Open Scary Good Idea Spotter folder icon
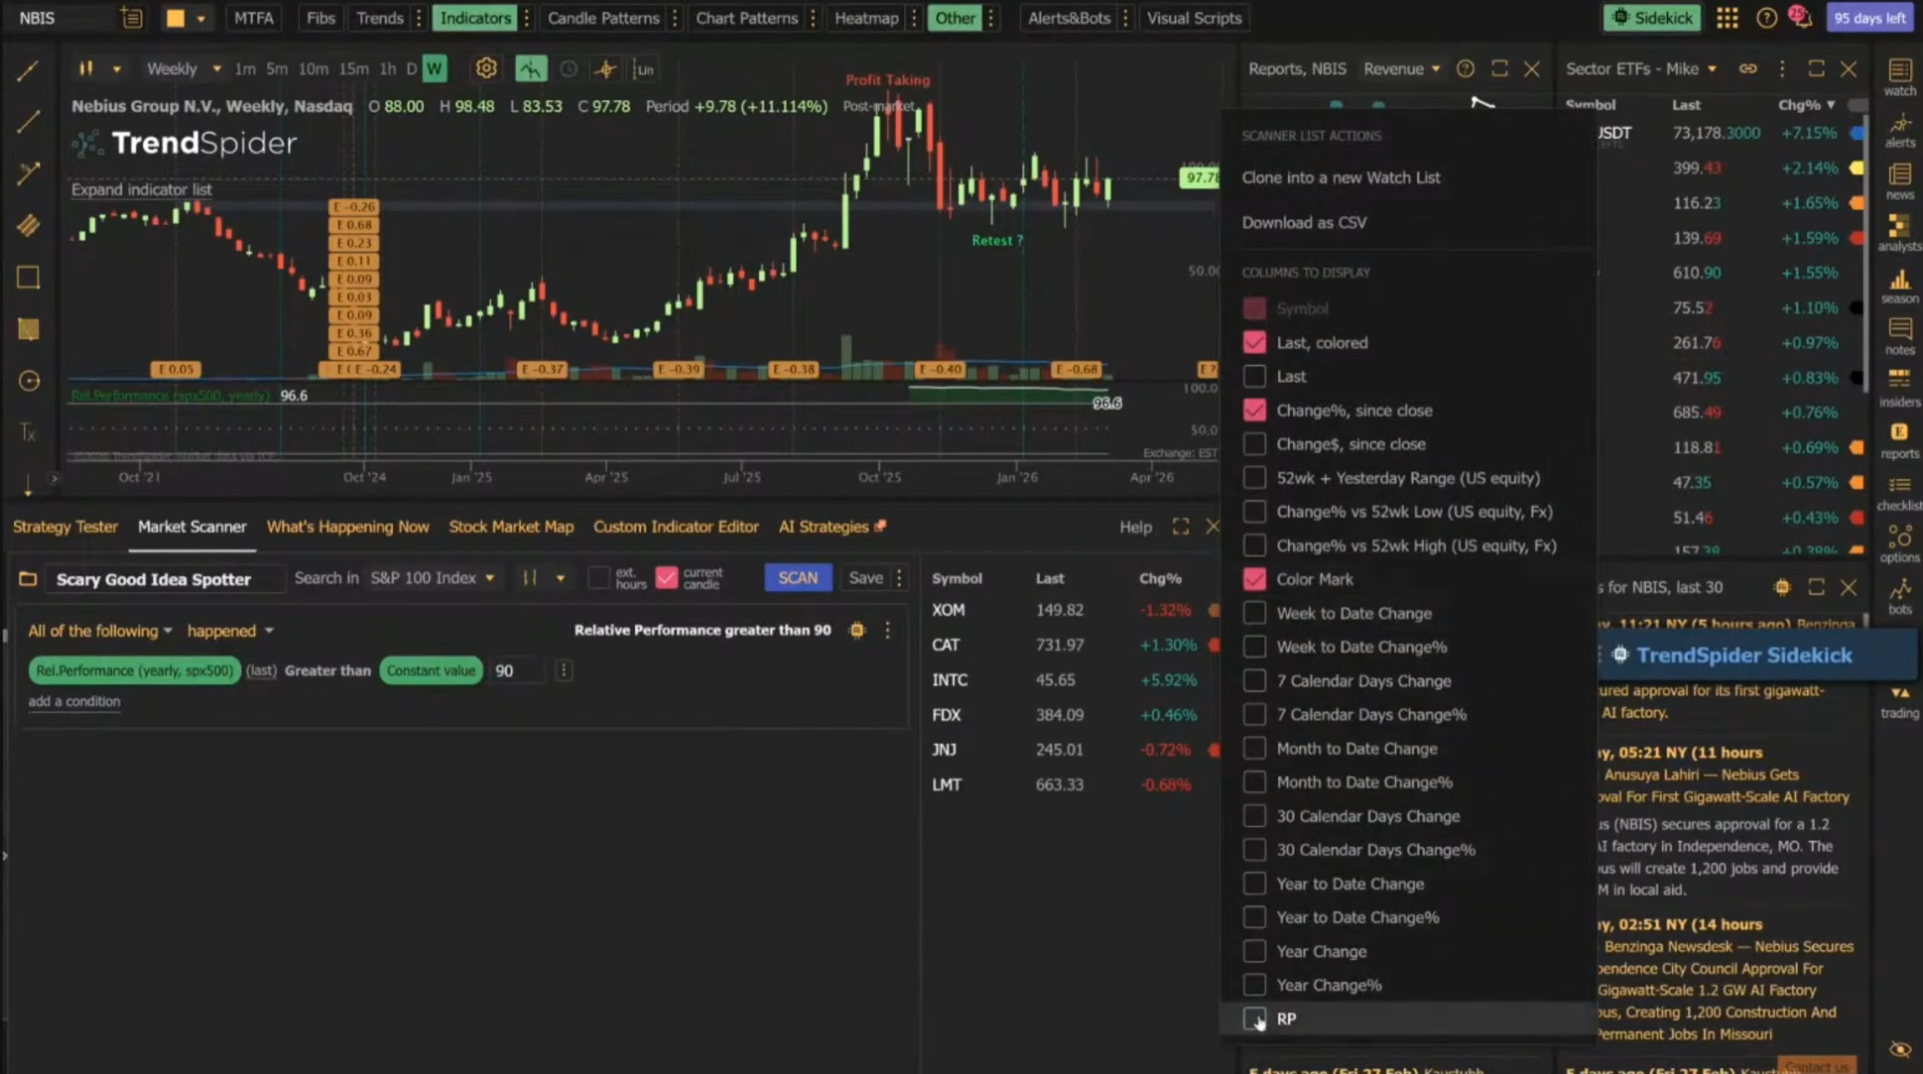The image size is (1923, 1074). [28, 578]
